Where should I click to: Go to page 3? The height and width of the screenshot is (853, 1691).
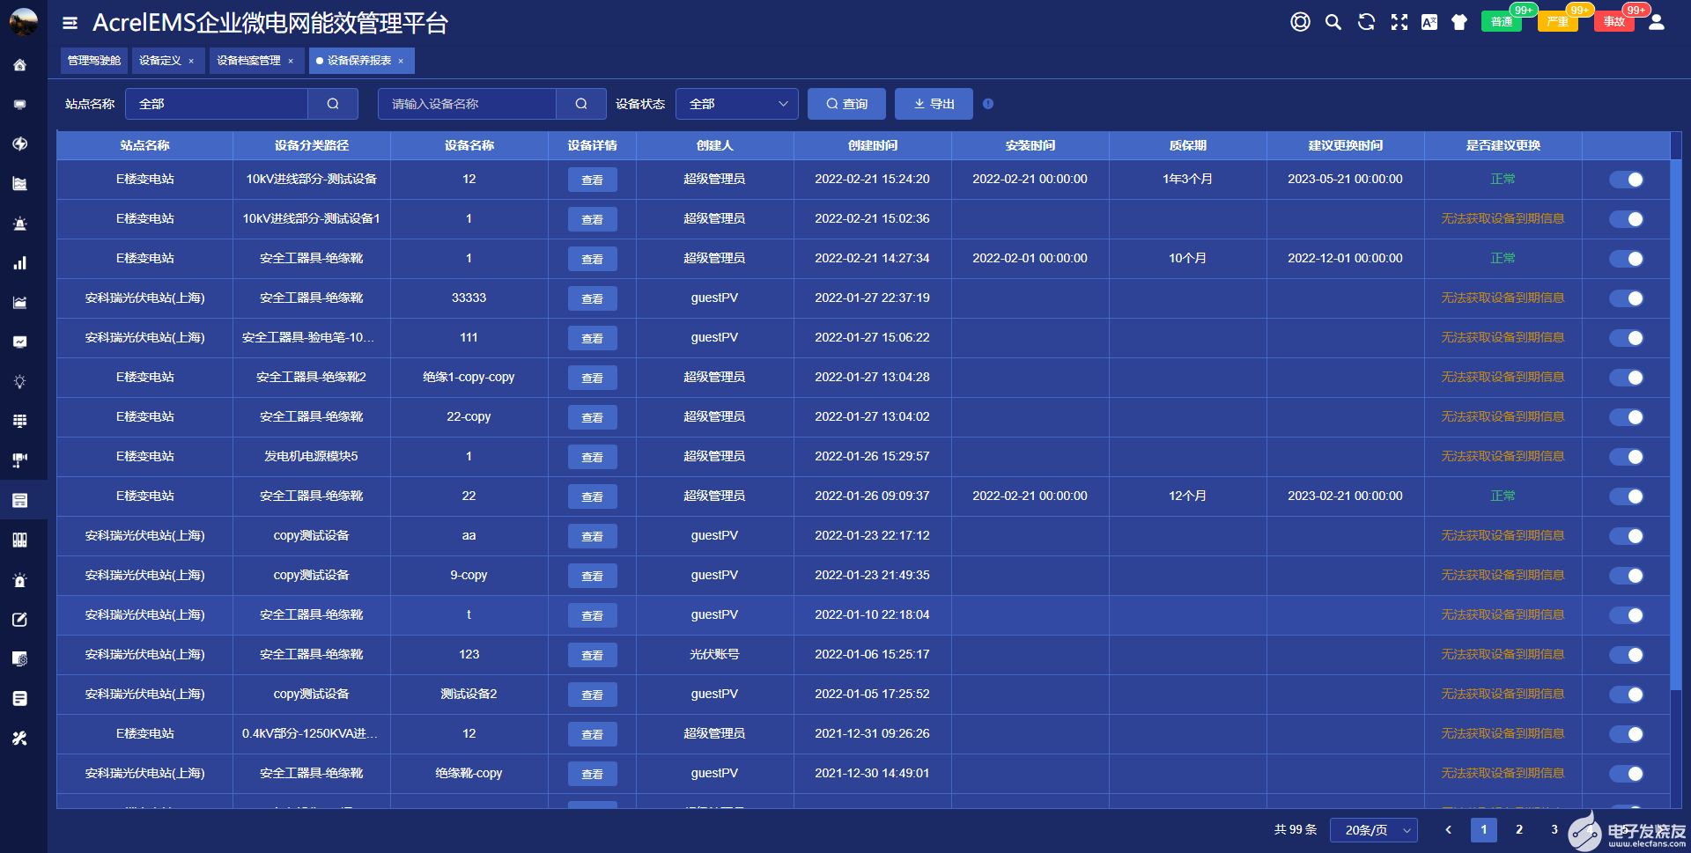click(1554, 830)
